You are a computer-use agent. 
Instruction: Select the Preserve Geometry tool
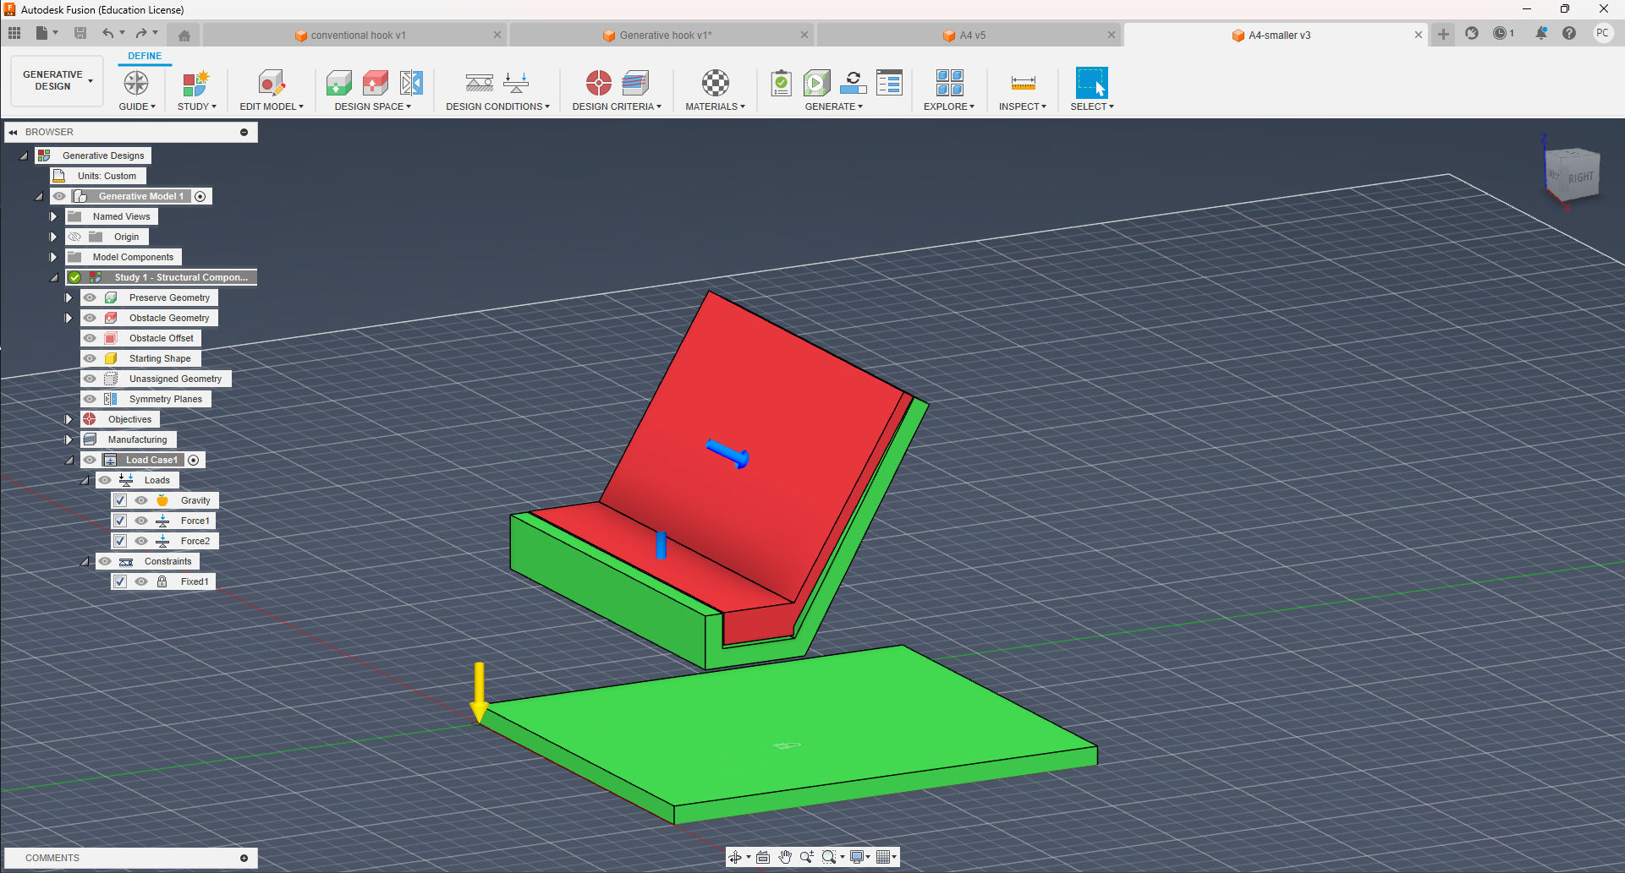click(x=339, y=83)
